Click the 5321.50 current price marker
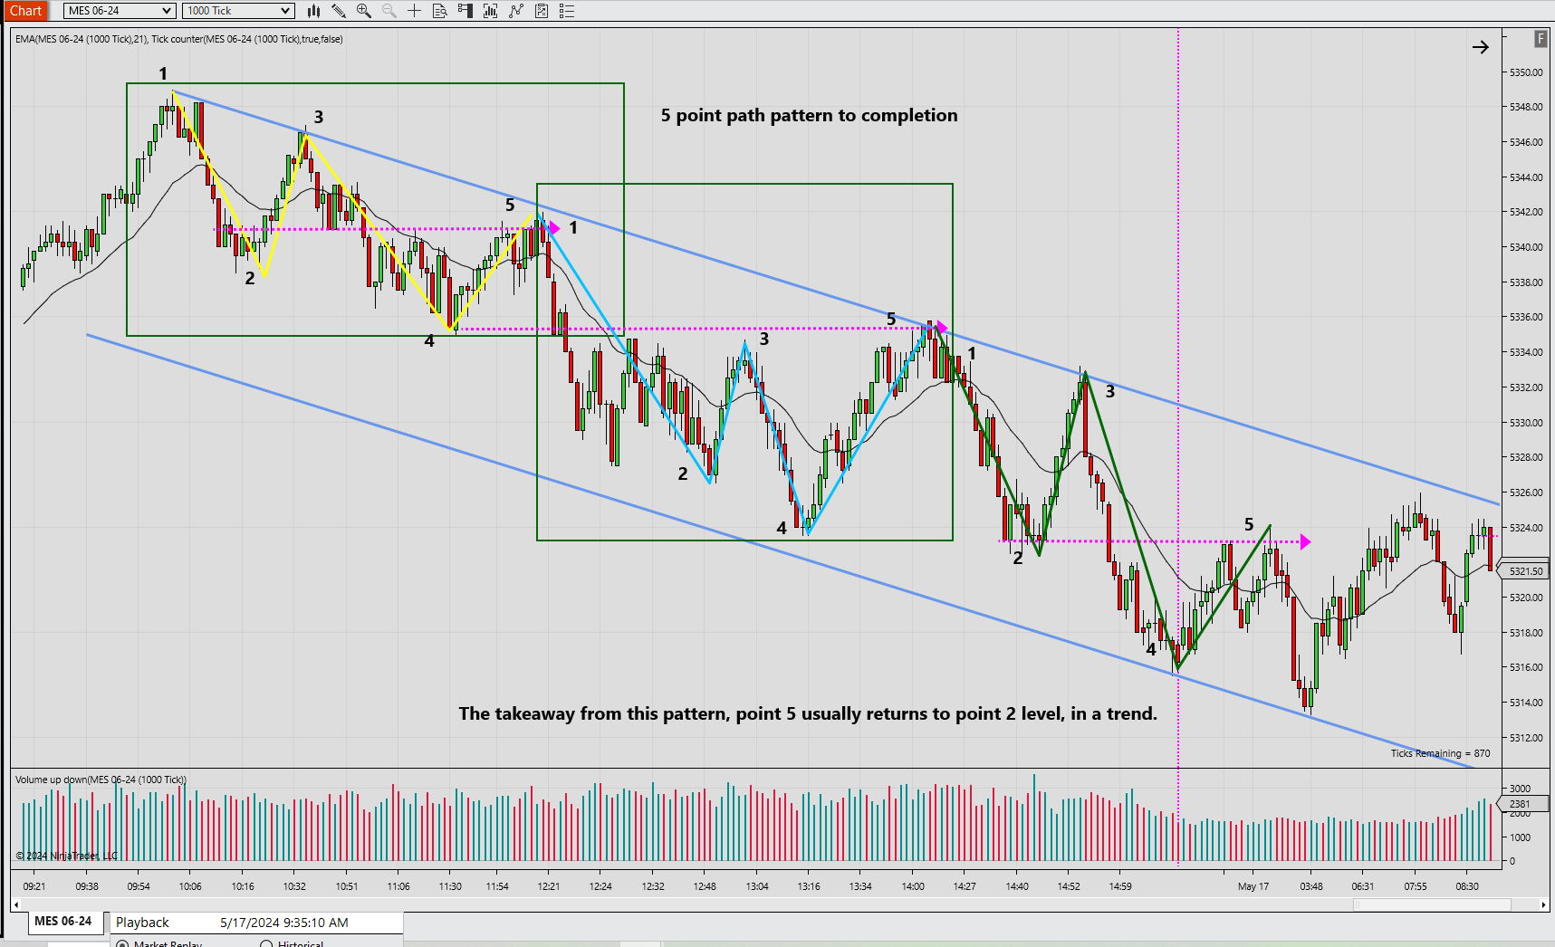The image size is (1555, 947). click(1524, 571)
